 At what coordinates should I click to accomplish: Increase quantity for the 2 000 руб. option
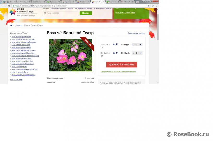pyautogui.click(x=140, y=53)
